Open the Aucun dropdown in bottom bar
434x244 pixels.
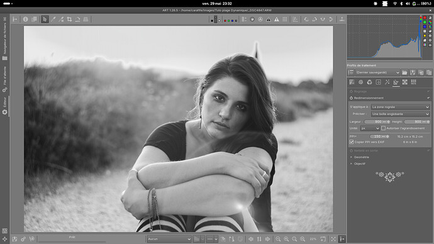pos(169,239)
